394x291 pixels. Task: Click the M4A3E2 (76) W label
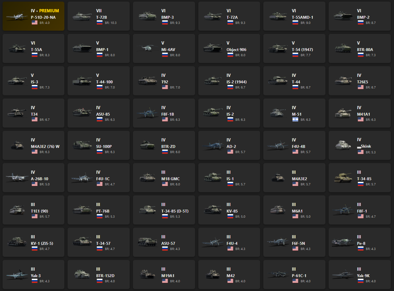click(45, 147)
